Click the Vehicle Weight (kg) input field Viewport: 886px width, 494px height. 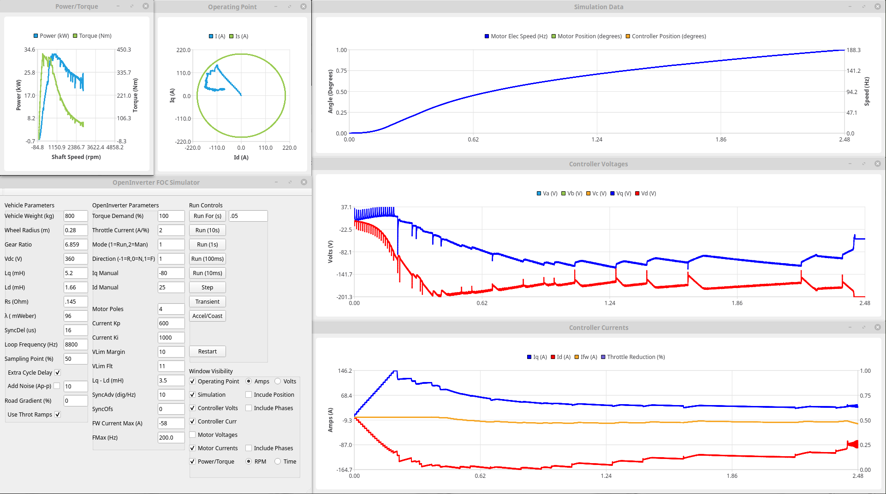tap(75, 216)
